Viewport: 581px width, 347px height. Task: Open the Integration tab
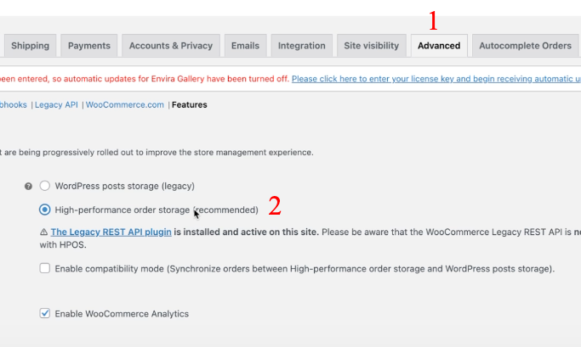[x=302, y=46]
